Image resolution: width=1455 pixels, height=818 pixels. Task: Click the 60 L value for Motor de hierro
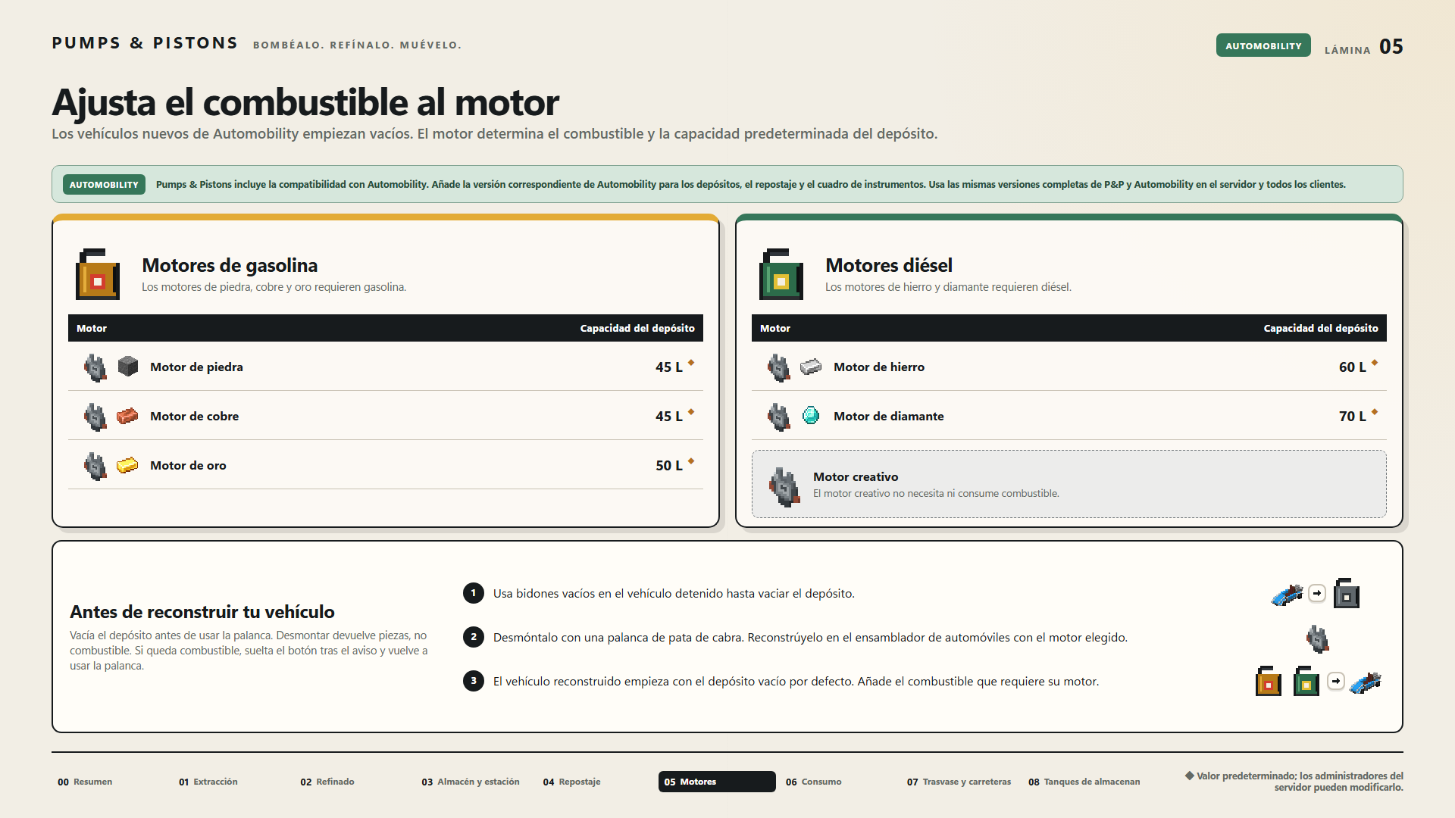point(1353,367)
